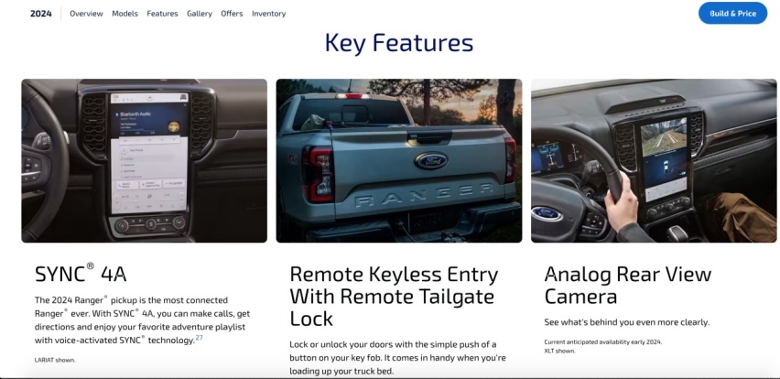Viewport: 780px width, 379px height.
Task: Click the Ford logo on steering wheel
Action: tap(547, 214)
